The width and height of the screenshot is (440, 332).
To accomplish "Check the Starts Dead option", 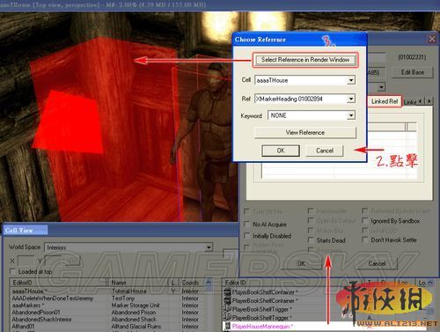I will (x=311, y=240).
